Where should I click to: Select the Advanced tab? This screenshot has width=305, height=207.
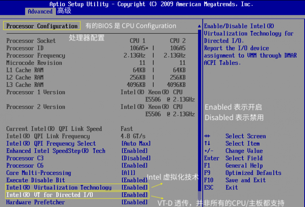coord(40,11)
